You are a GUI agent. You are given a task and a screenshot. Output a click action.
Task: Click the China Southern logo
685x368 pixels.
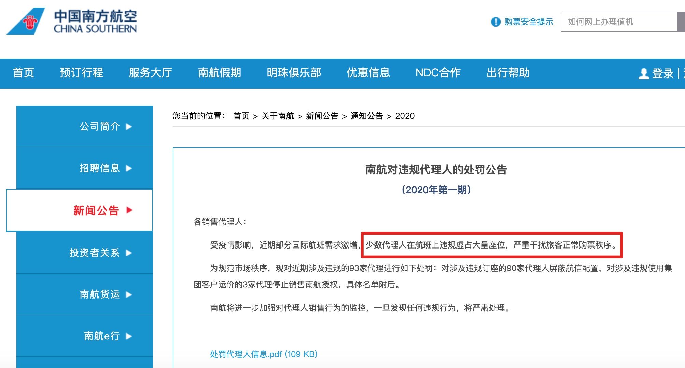click(x=71, y=21)
